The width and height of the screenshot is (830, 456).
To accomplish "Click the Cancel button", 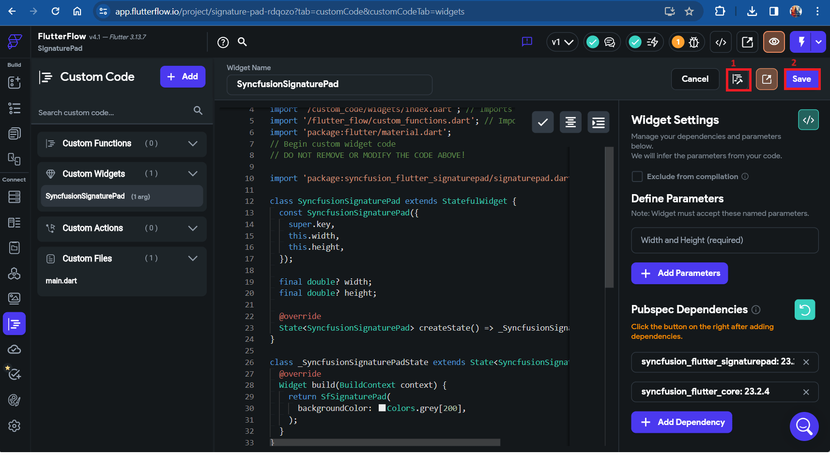I will pyautogui.click(x=695, y=79).
